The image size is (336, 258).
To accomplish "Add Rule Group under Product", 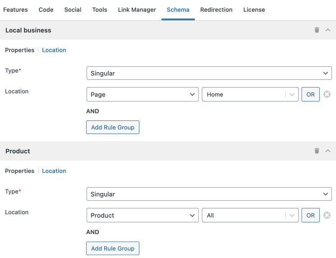I will (x=113, y=248).
